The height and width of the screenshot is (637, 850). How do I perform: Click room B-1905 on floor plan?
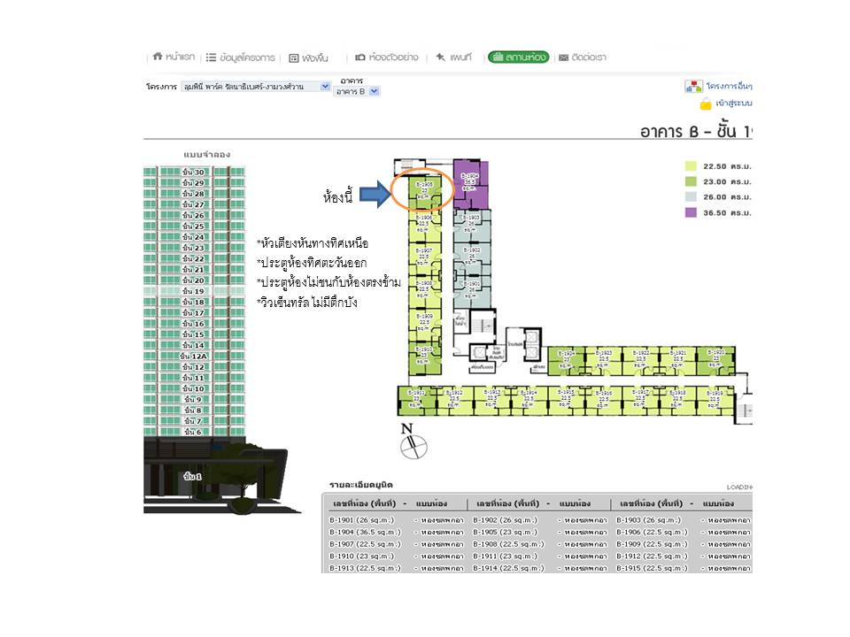click(x=424, y=190)
